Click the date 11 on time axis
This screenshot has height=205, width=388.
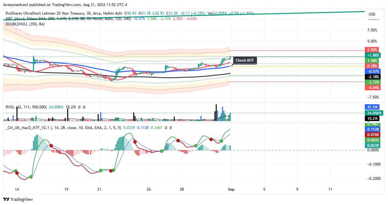[330, 189]
